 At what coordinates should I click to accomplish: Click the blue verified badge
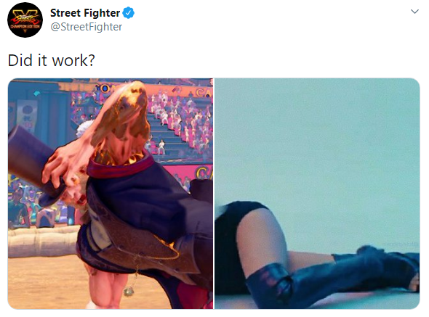click(x=128, y=13)
